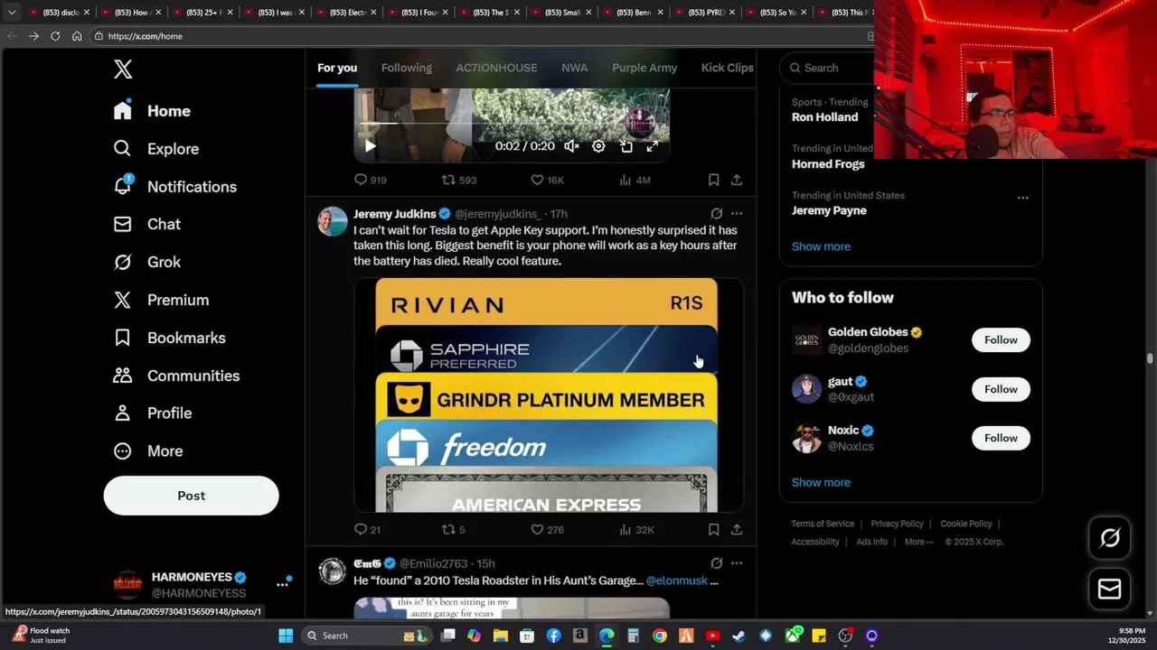The height and width of the screenshot is (650, 1157).
Task: Open video settings gear icon
Action: pos(598,146)
